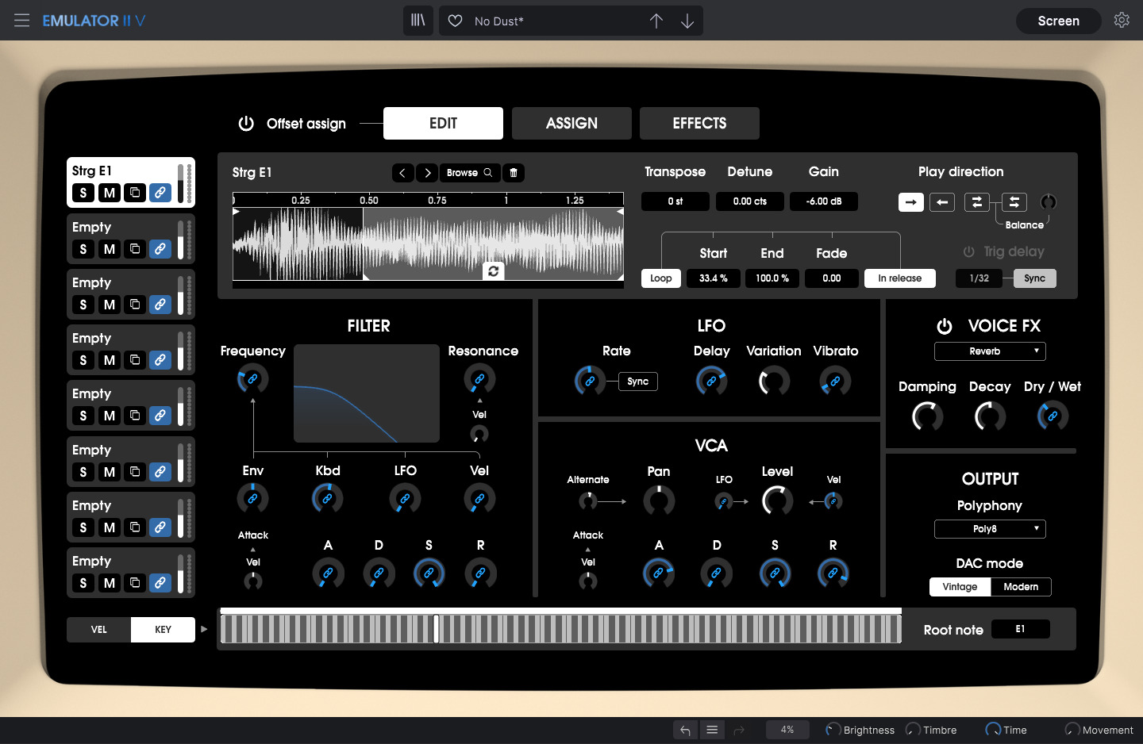Select Vintage DAC mode
The width and height of the screenshot is (1143, 744).
(x=960, y=587)
